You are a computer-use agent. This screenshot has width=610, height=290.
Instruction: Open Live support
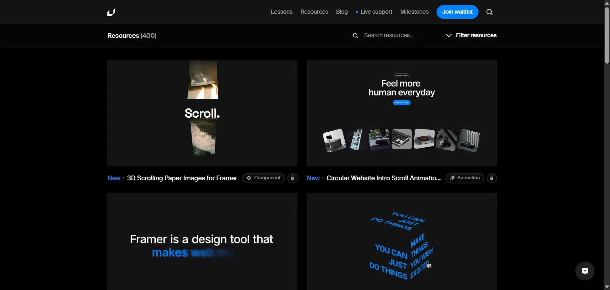point(374,12)
